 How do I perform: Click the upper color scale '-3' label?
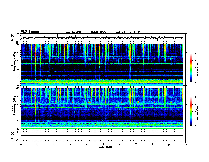click(194, 53)
